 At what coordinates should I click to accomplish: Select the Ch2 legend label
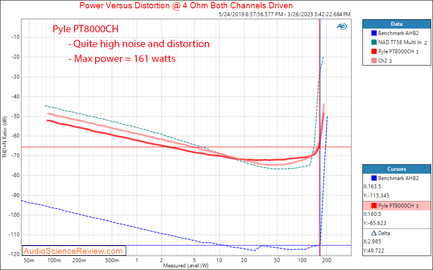click(383, 61)
